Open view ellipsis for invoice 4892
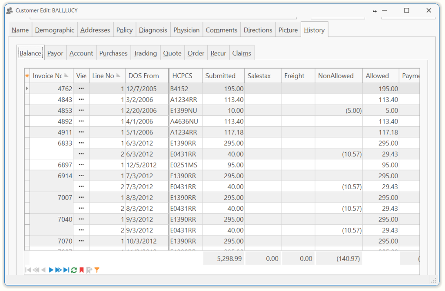 (x=81, y=121)
